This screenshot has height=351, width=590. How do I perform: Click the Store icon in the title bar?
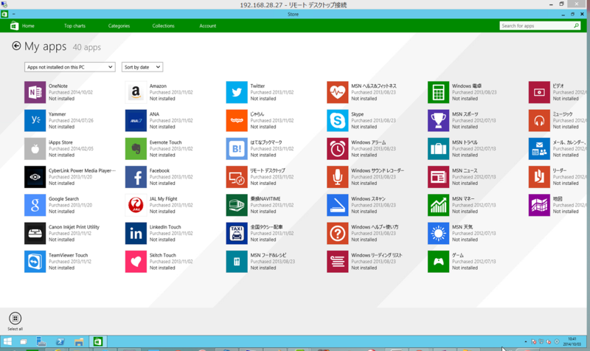point(4,14)
